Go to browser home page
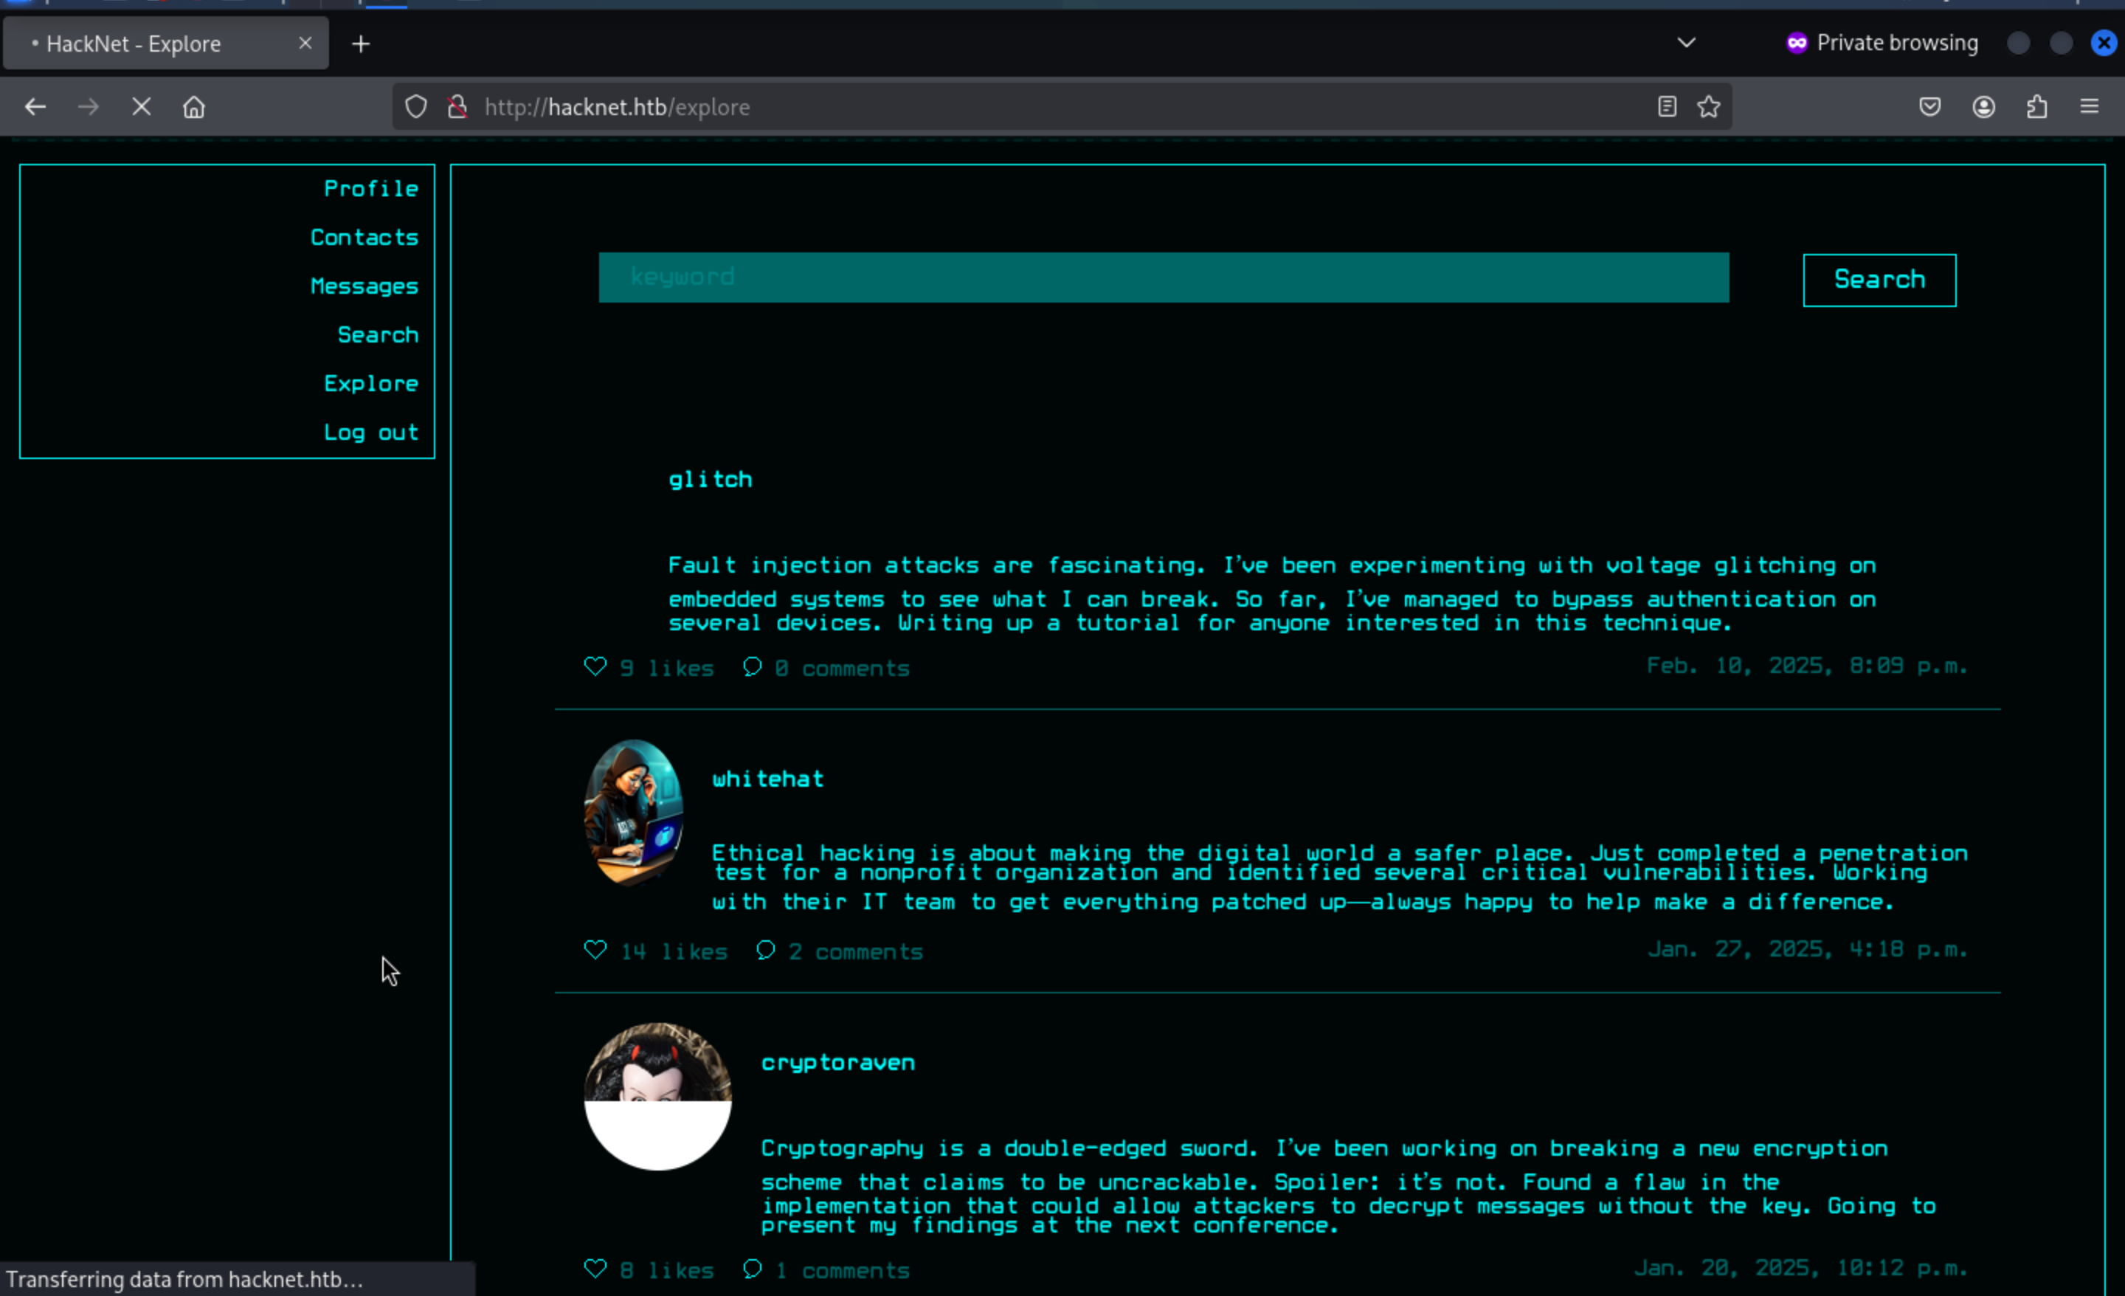This screenshot has width=2125, height=1296. click(x=194, y=107)
